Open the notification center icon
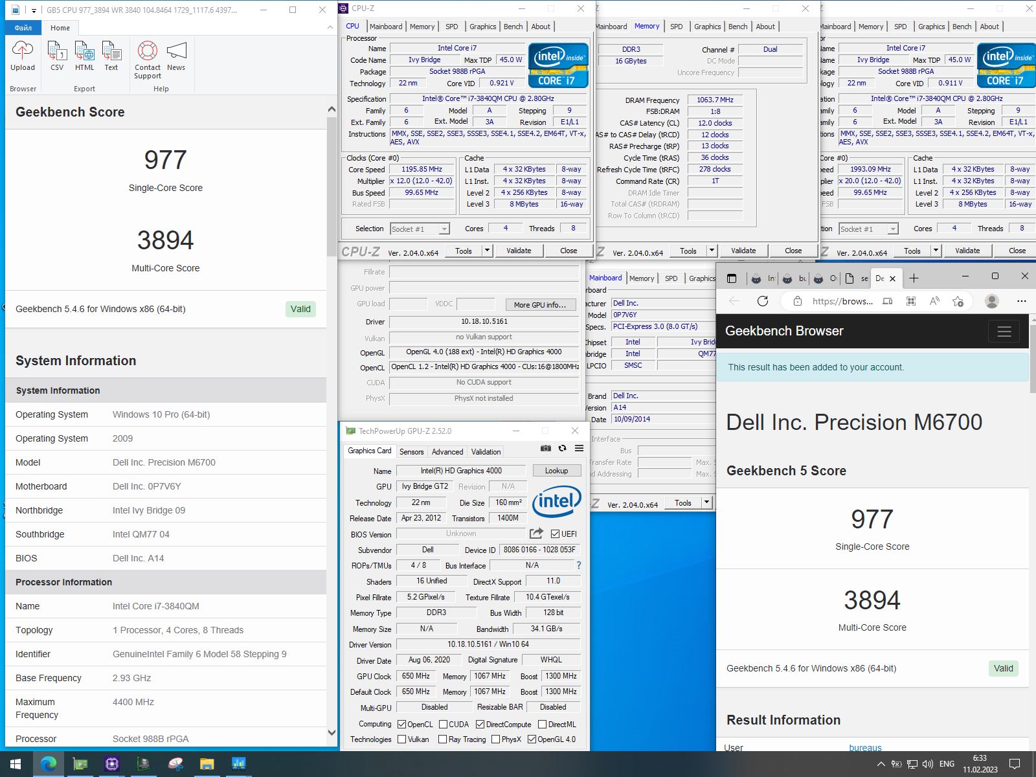1036x777 pixels. pos(1015,764)
